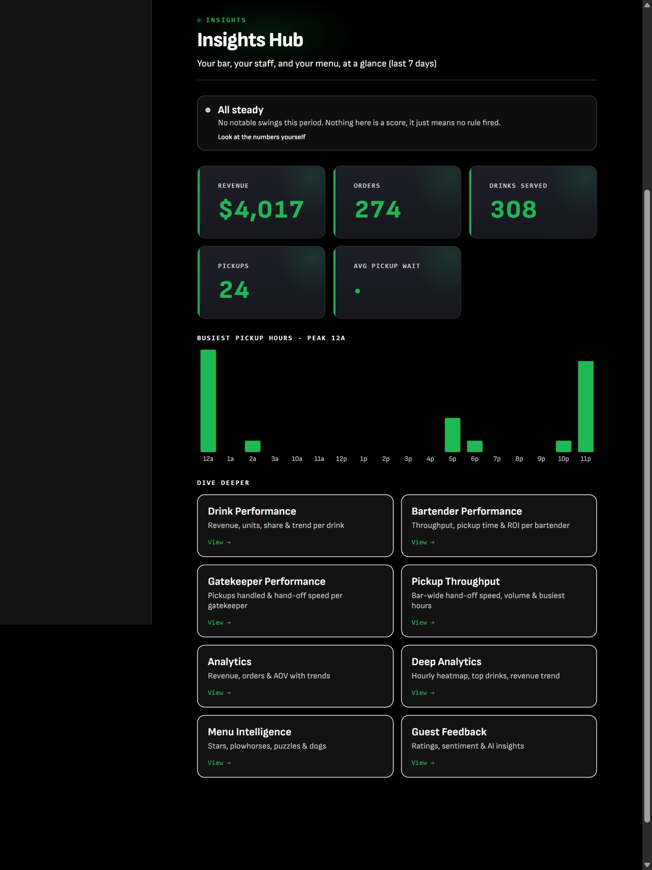The image size is (652, 870).
Task: Select the Revenue $4,017 stat card
Action: pyautogui.click(x=261, y=202)
